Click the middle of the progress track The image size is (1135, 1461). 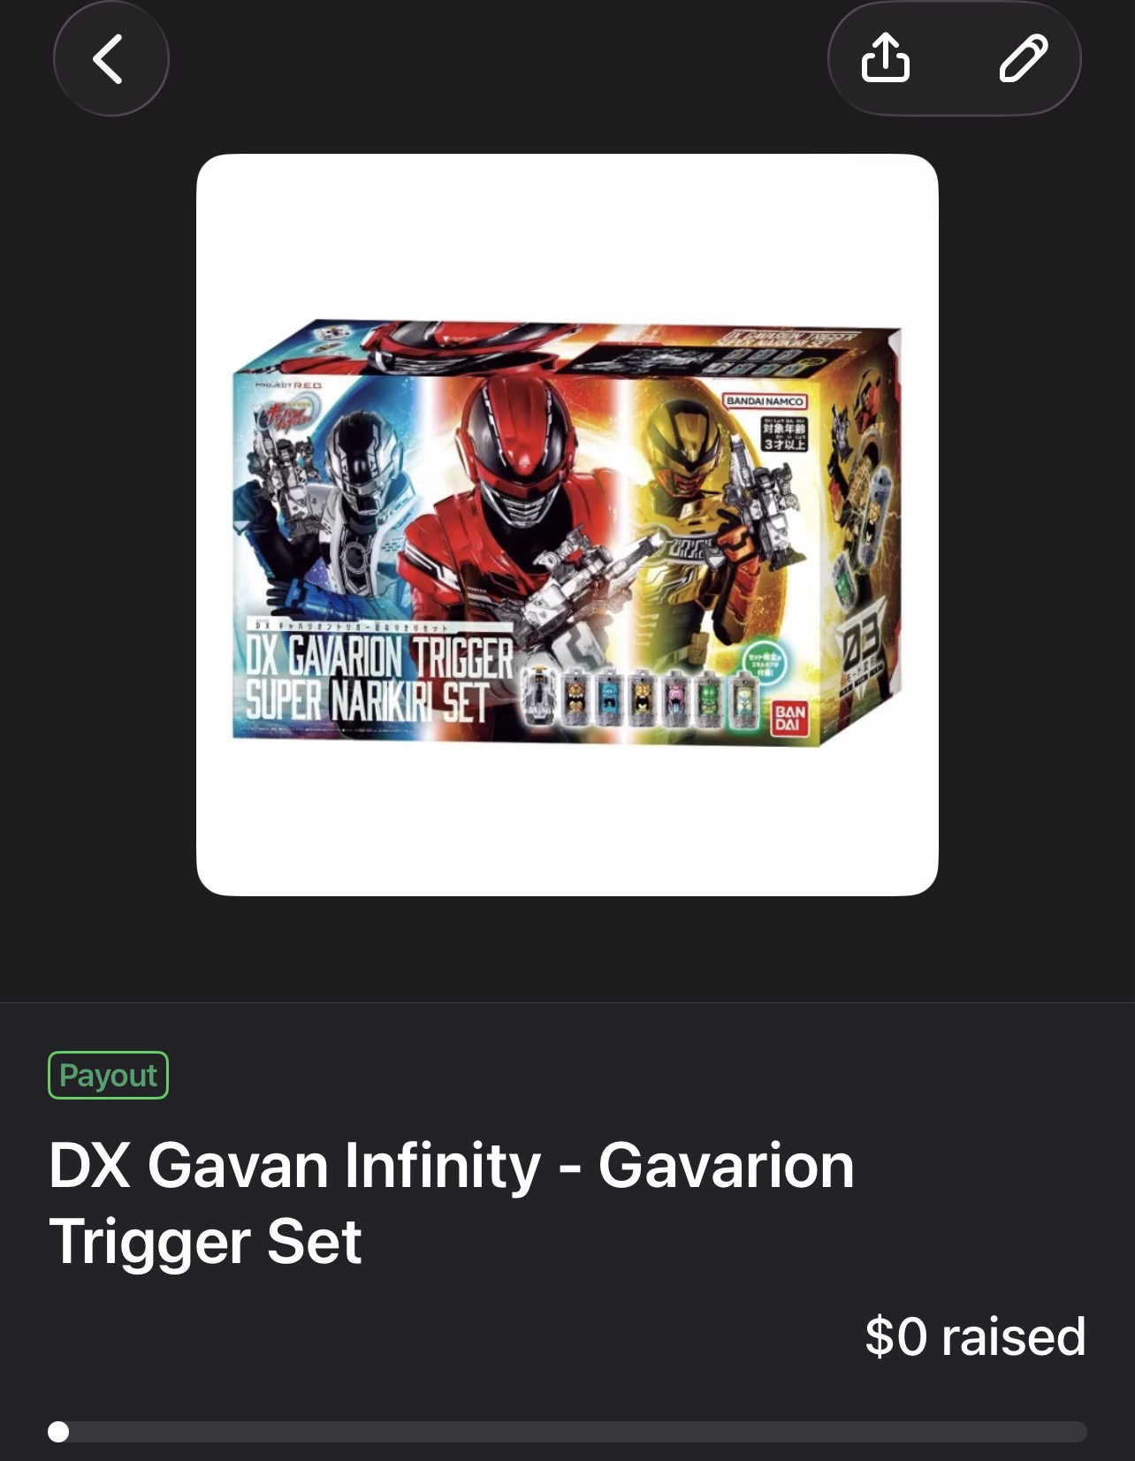pyautogui.click(x=567, y=1432)
